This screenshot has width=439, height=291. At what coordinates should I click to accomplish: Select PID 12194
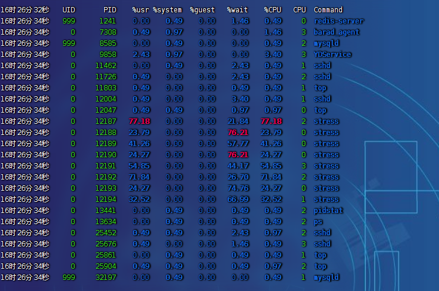[105, 199]
